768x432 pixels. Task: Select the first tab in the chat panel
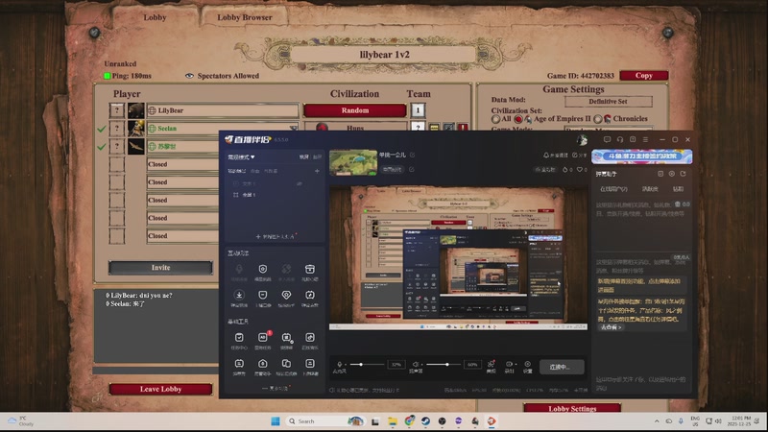(x=613, y=189)
